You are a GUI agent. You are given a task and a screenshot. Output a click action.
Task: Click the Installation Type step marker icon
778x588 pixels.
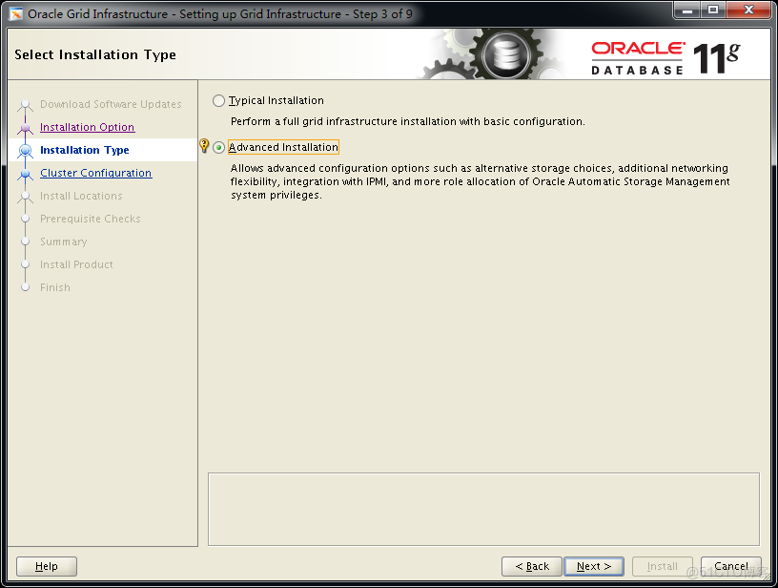[26, 150]
